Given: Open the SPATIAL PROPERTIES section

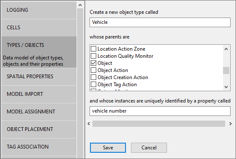Looking at the screenshot, I should click(x=39, y=77).
